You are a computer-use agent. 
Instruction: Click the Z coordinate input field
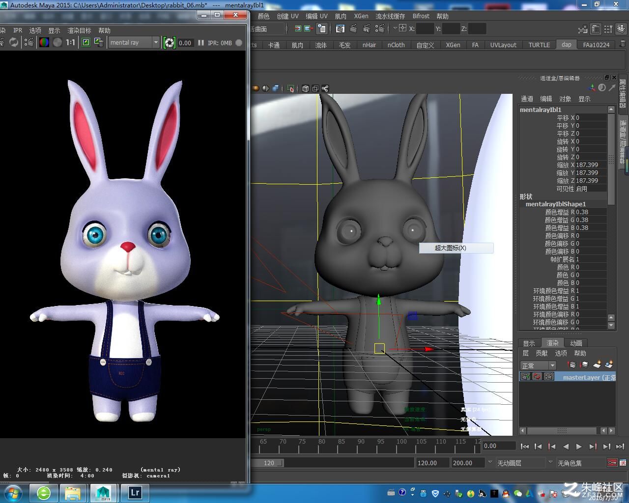(477, 29)
